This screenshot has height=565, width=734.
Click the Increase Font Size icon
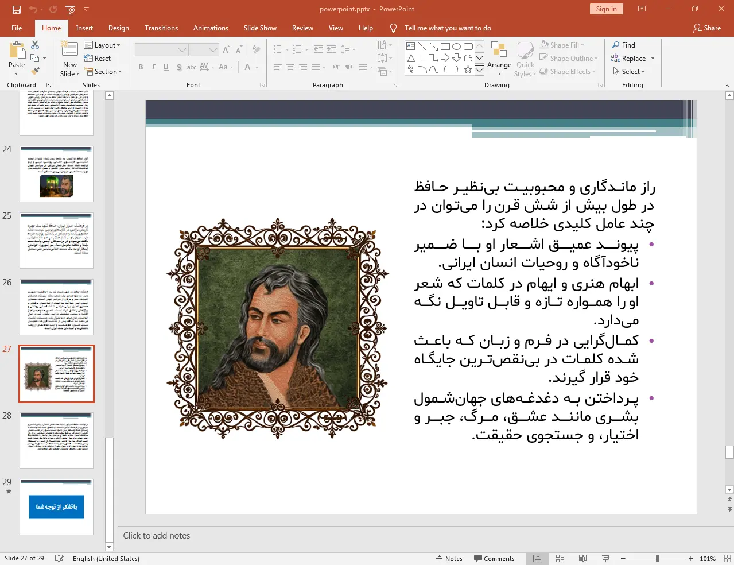pyautogui.click(x=226, y=50)
